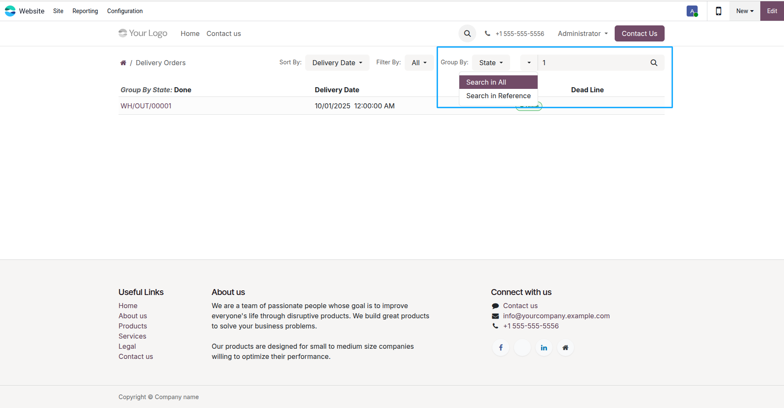The height and width of the screenshot is (408, 784).
Task: Open Contact us in the header navigation
Action: coord(224,33)
